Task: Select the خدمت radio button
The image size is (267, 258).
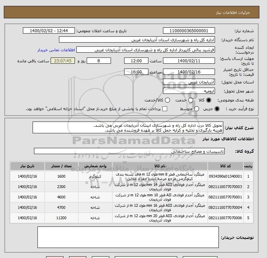Action: (191, 100)
